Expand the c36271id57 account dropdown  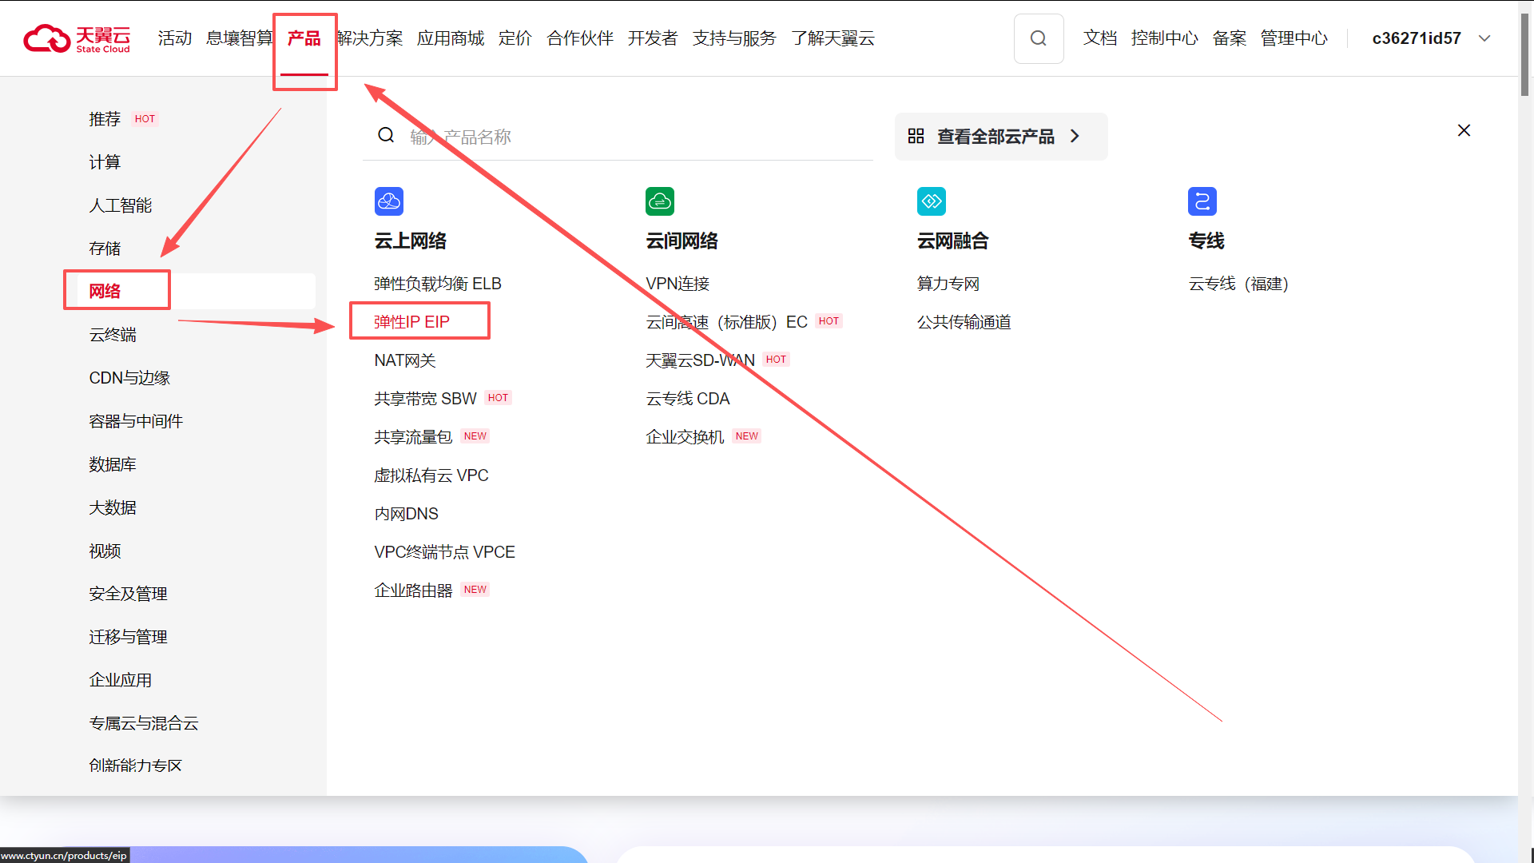pyautogui.click(x=1484, y=38)
